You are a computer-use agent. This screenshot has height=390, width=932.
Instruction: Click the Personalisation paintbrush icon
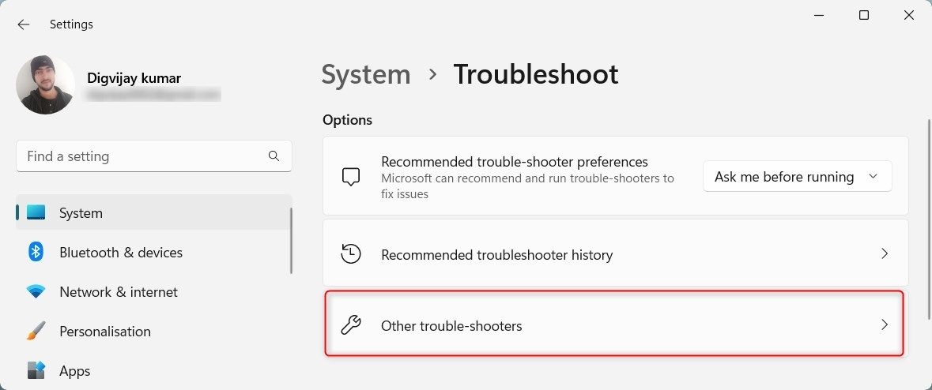(36, 332)
